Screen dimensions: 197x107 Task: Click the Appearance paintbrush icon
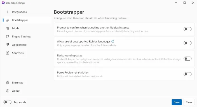pyautogui.click(x=8, y=45)
